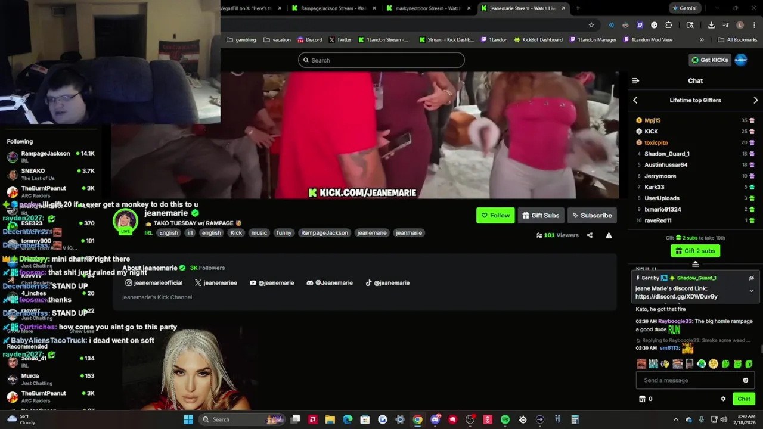Open Calculator from the taskbar
This screenshot has width=763, height=429.
click(575, 419)
